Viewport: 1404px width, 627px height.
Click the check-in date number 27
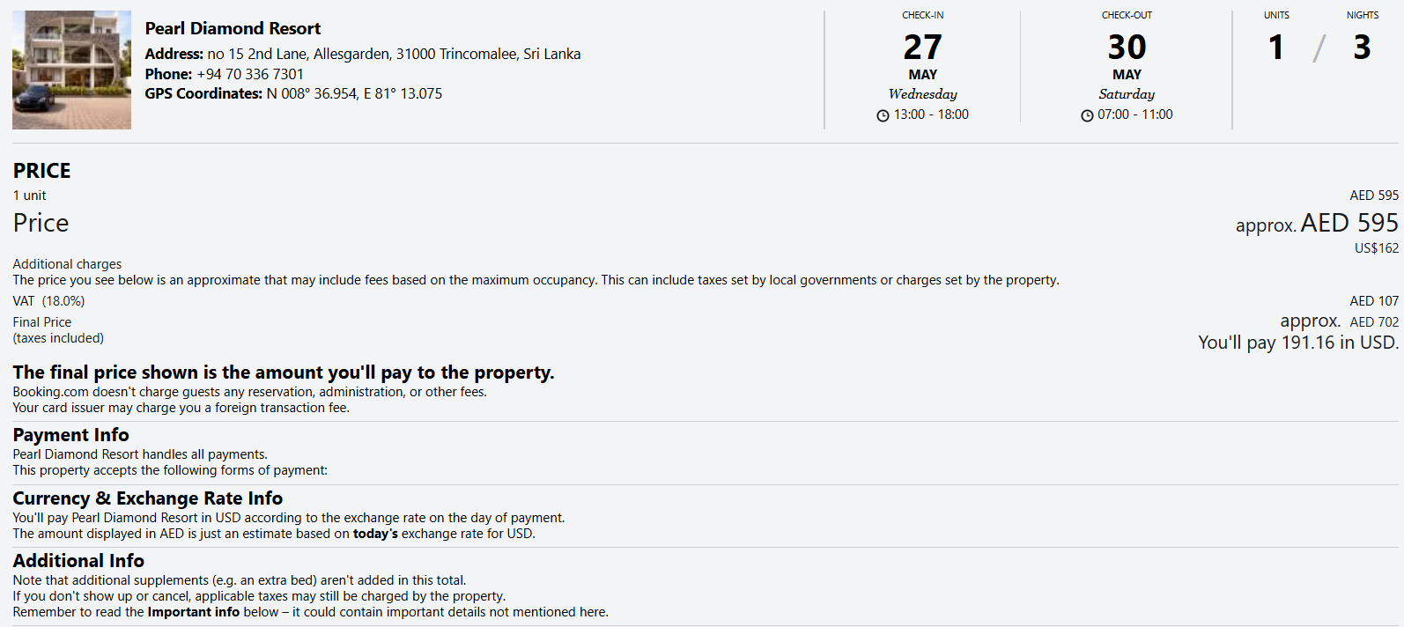(922, 47)
